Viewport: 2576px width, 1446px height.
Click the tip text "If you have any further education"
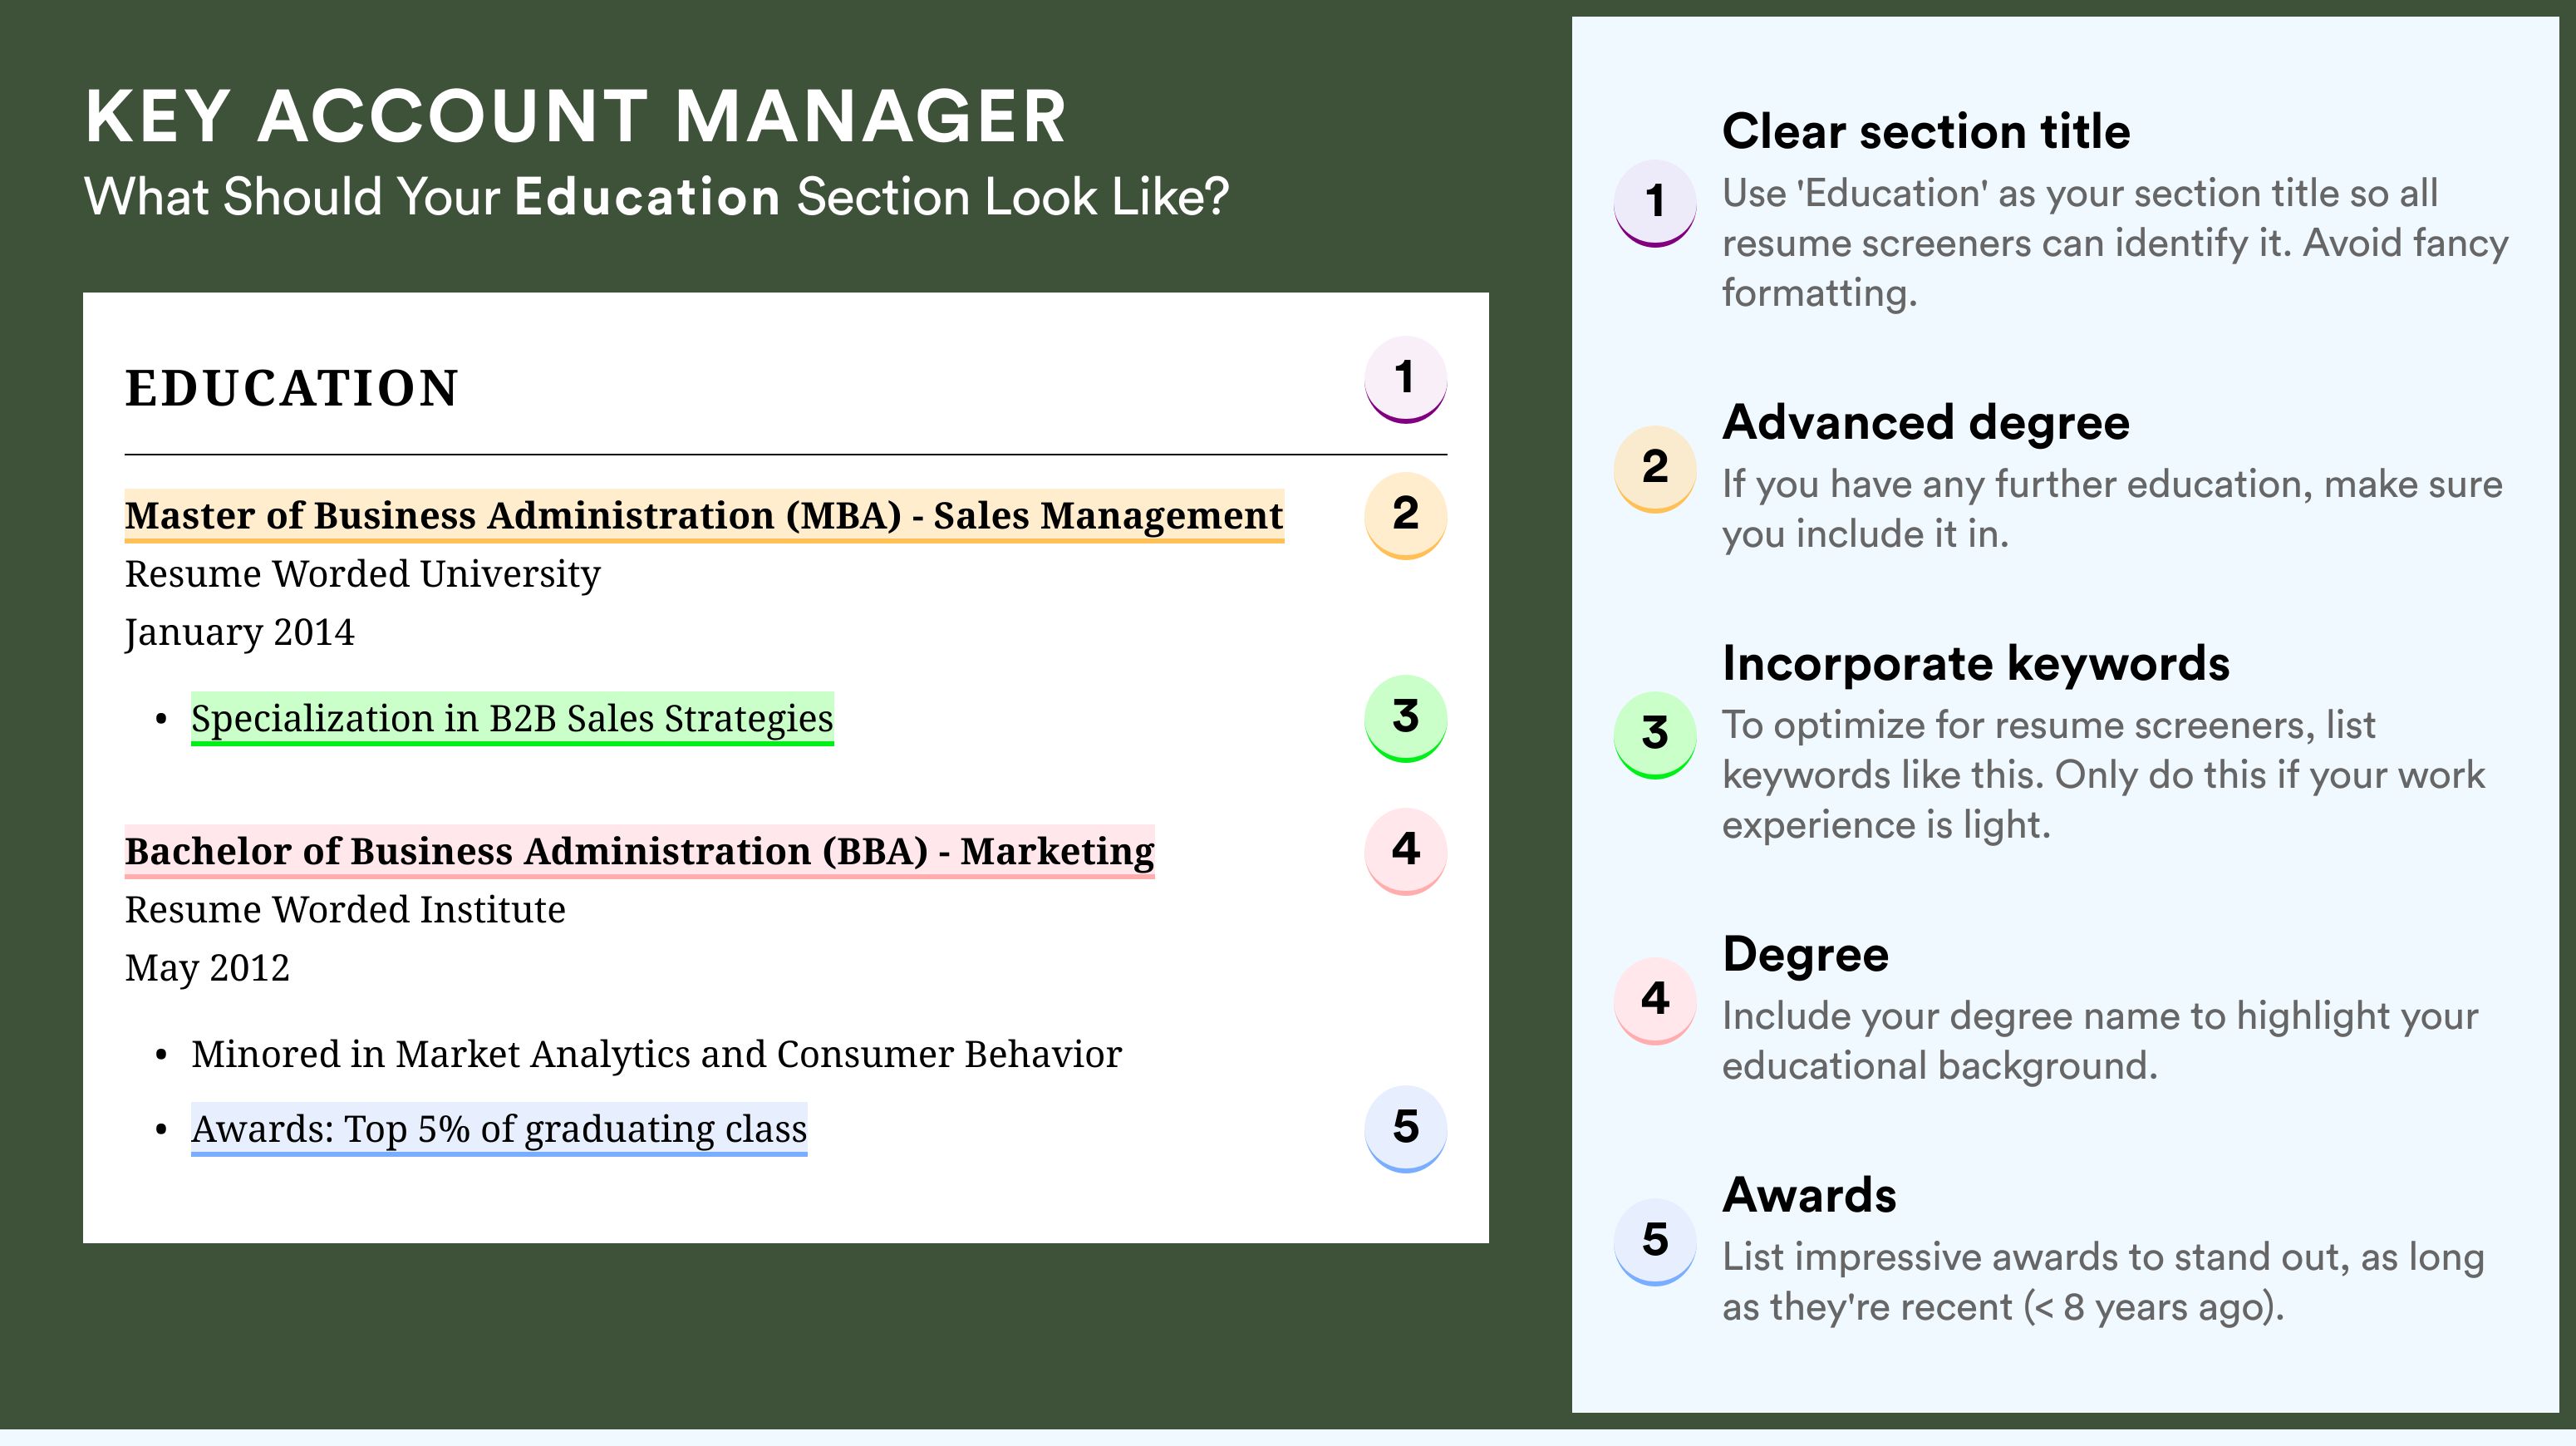2112,509
